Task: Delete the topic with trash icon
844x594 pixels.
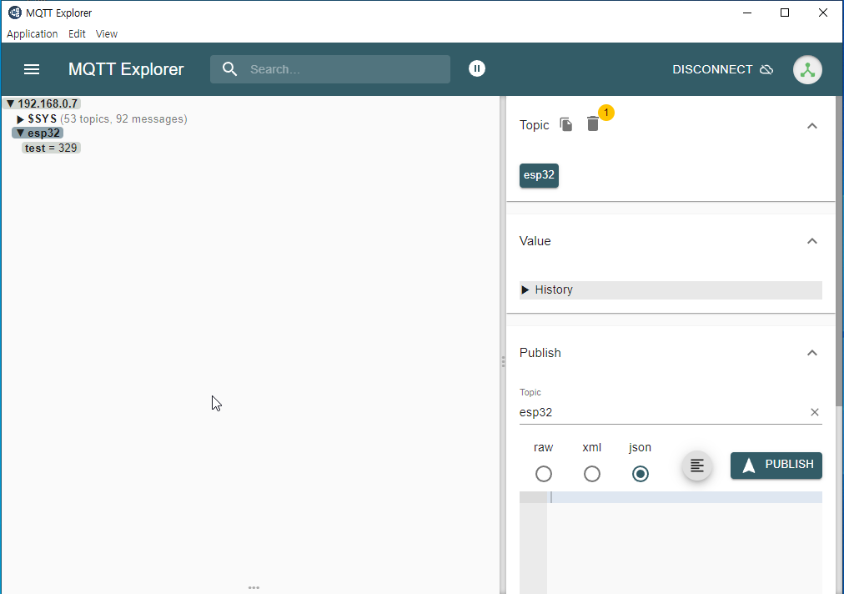Action: (x=593, y=123)
